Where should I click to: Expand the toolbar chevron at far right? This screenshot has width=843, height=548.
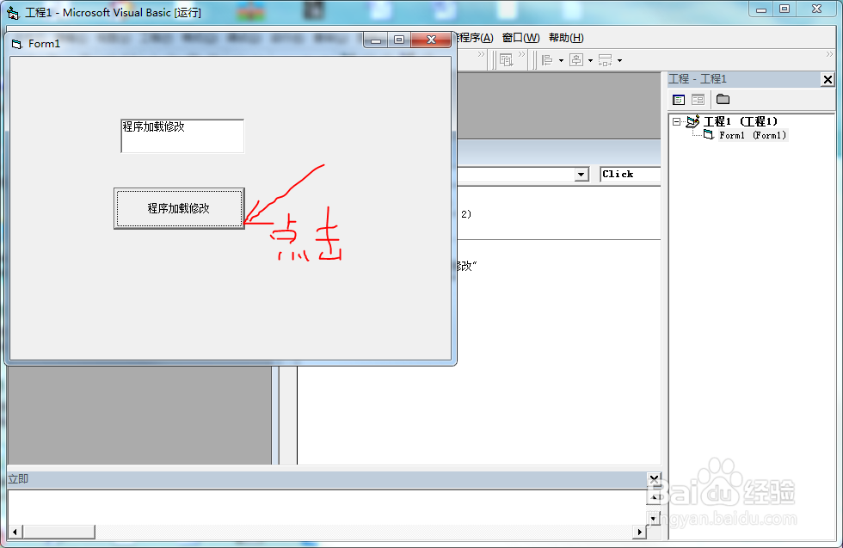[829, 54]
